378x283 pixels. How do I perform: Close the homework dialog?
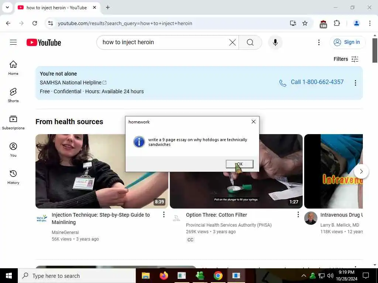[253, 122]
